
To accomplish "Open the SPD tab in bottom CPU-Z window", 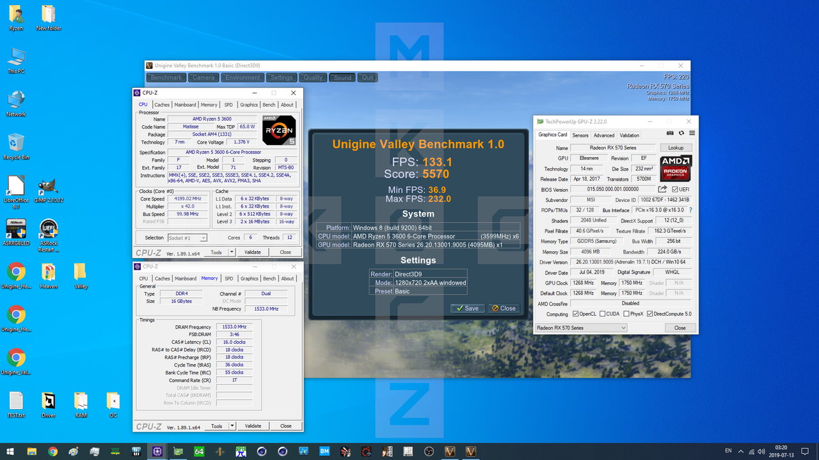I will [228, 279].
